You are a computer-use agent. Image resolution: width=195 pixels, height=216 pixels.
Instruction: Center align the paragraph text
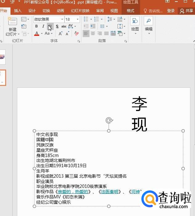pos(93,33)
